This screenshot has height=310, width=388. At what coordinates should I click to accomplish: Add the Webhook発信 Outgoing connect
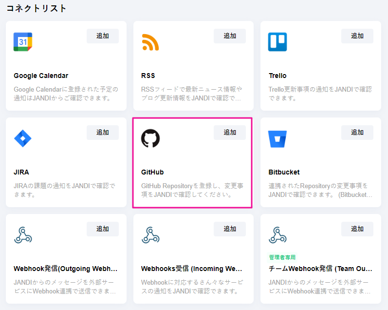[103, 229]
